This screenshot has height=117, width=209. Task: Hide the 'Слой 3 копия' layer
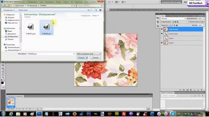(162, 34)
